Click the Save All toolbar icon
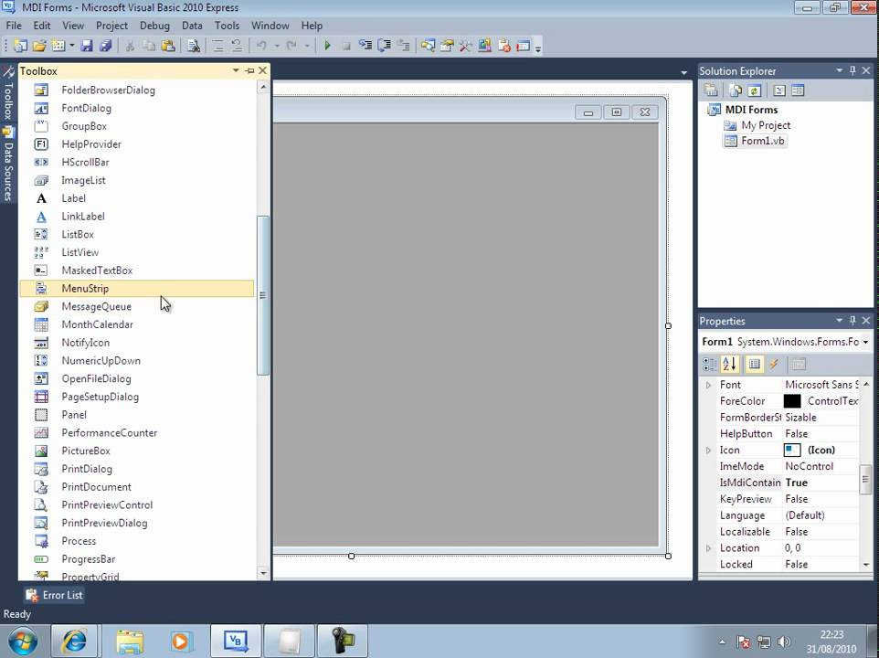 pyautogui.click(x=105, y=46)
